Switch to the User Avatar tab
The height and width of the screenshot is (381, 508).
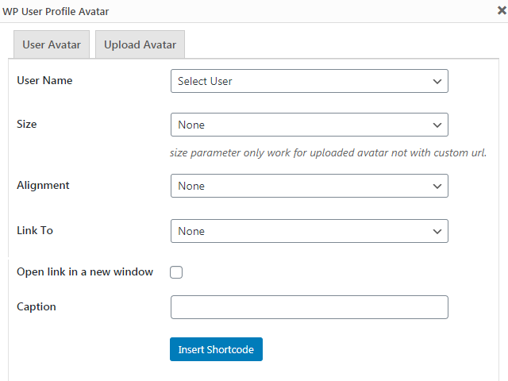coord(52,44)
